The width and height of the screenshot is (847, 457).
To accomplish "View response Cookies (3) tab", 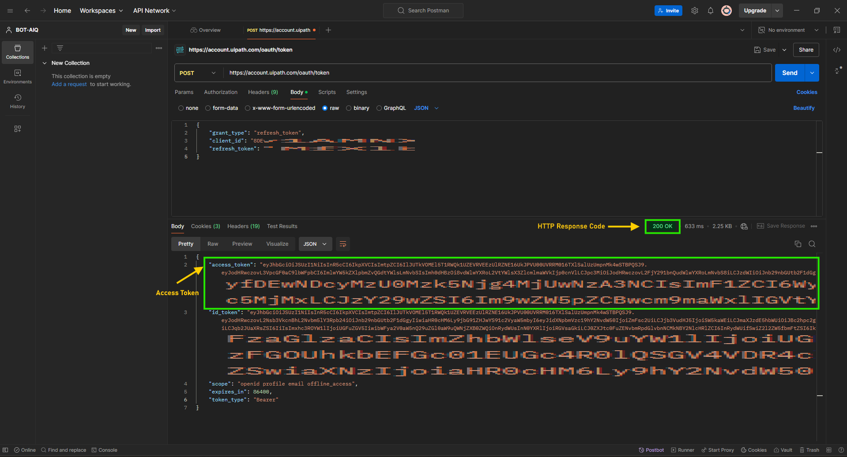I will 206,226.
